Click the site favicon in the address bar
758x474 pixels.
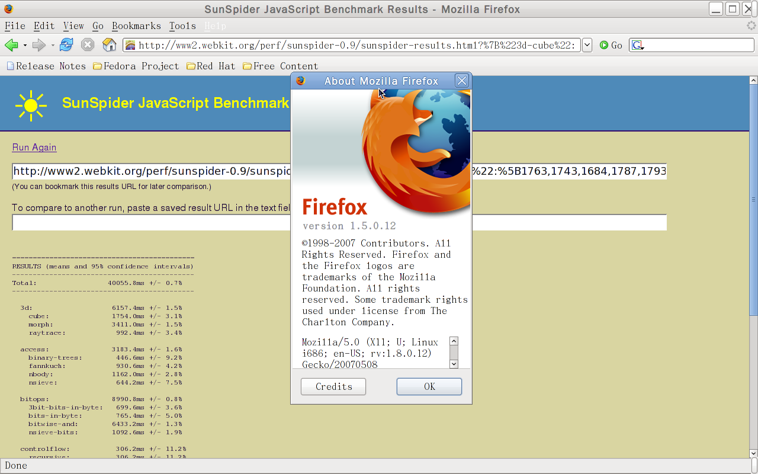pyautogui.click(x=130, y=46)
